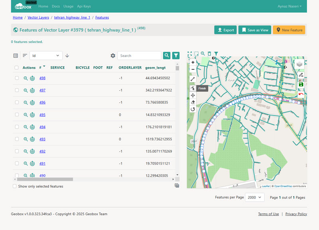Screen dimensions: 319x230
Task: Go to Docs in navigation bar
Action: click(x=56, y=6)
